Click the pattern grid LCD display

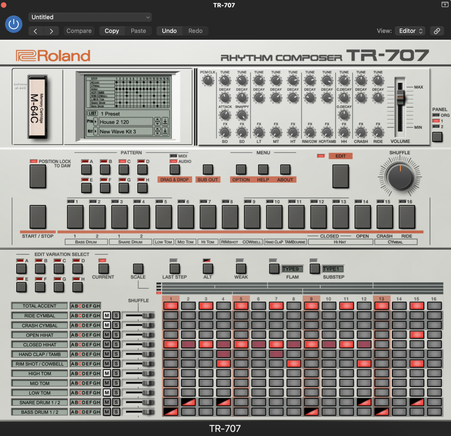[x=128, y=92]
